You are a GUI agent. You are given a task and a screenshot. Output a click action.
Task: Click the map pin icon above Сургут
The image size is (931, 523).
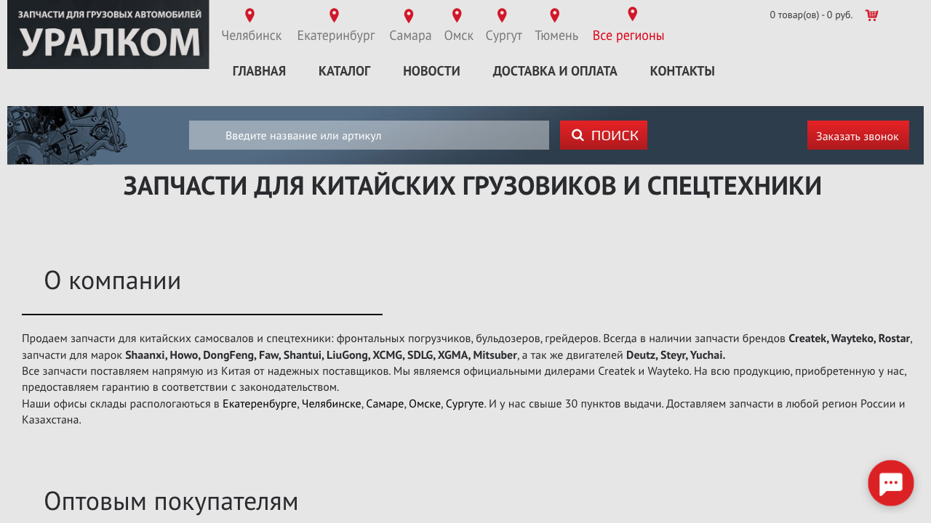click(502, 15)
